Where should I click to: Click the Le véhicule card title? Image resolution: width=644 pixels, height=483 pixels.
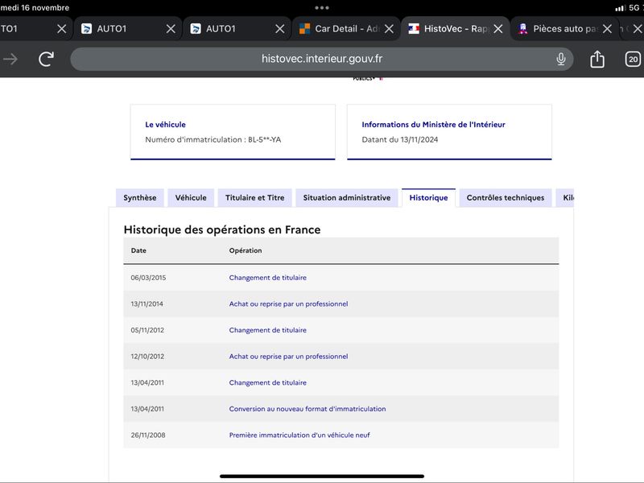point(165,125)
